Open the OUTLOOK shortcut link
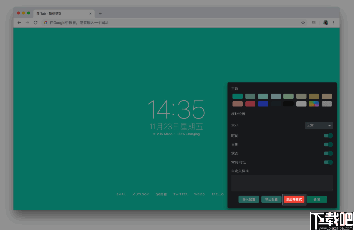The height and width of the screenshot is (230, 354). click(x=141, y=194)
